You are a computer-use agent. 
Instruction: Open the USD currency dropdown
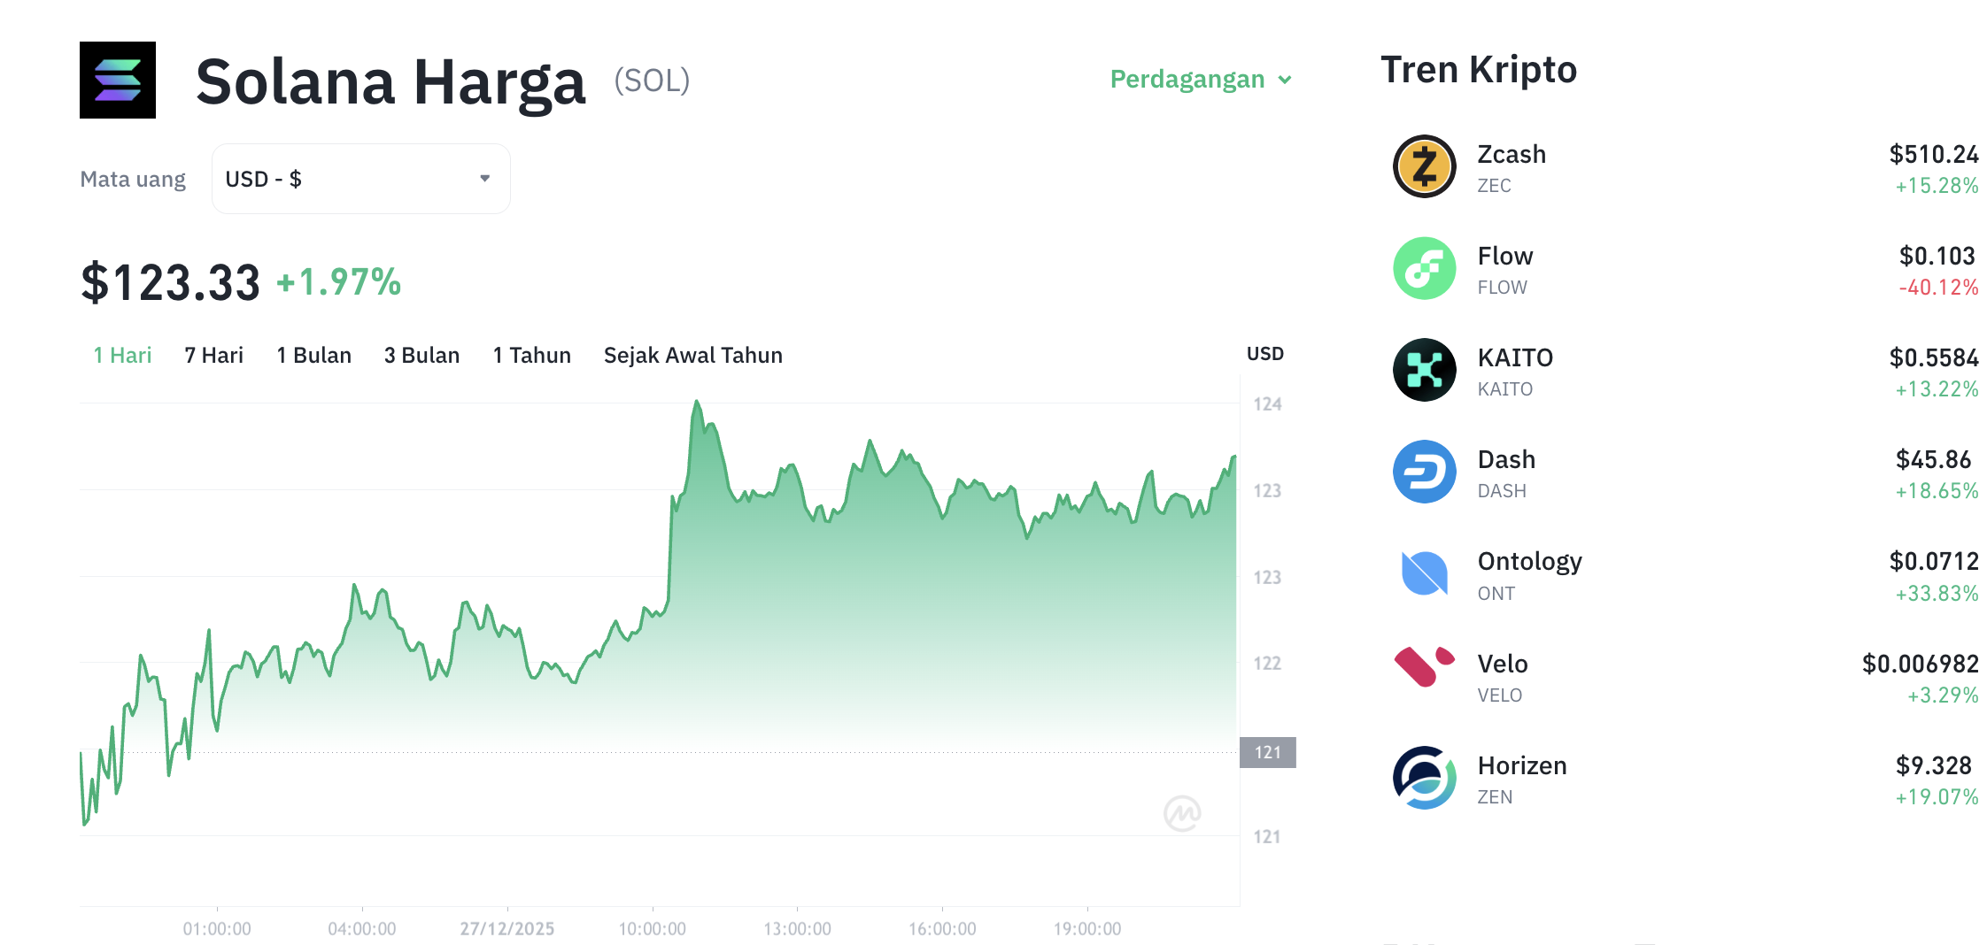pos(360,178)
